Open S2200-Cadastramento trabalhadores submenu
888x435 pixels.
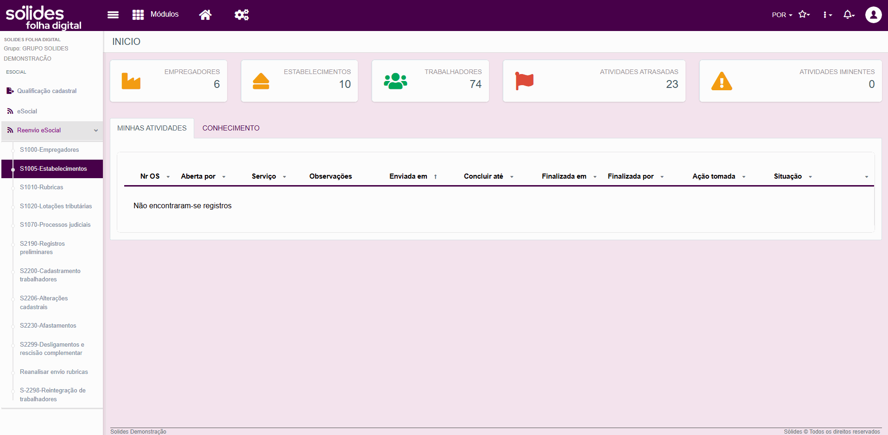(x=50, y=275)
